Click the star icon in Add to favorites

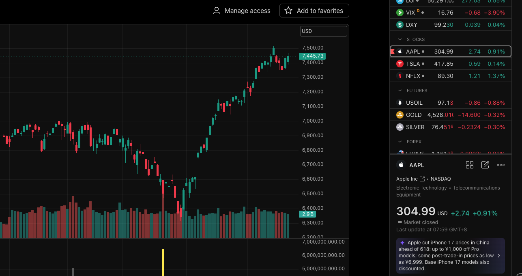[x=288, y=11]
